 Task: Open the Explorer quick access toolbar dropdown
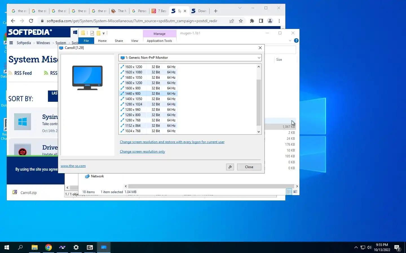(104, 33)
